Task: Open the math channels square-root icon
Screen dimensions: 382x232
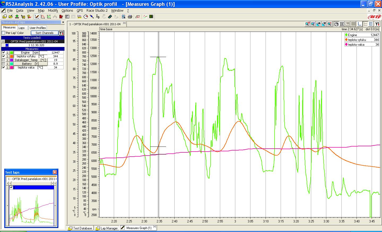Action: tap(137, 17)
